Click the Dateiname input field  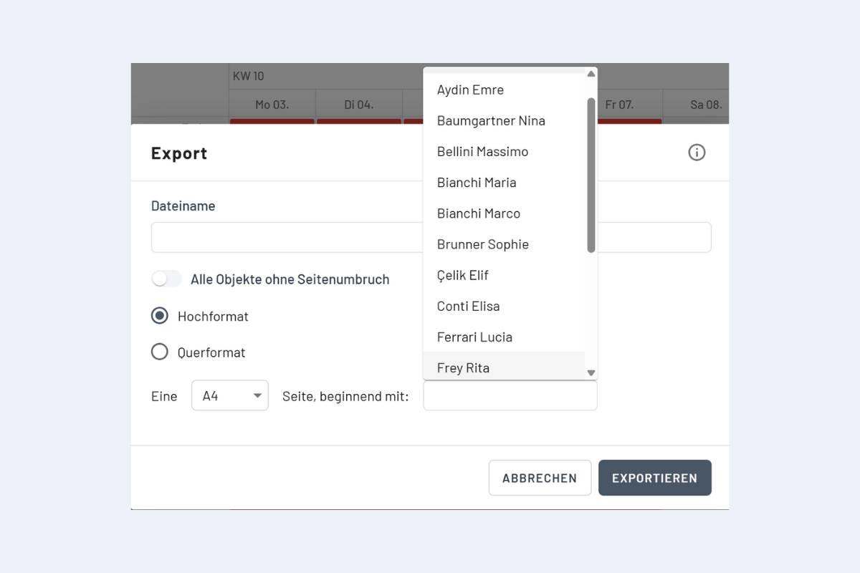[x=287, y=237]
